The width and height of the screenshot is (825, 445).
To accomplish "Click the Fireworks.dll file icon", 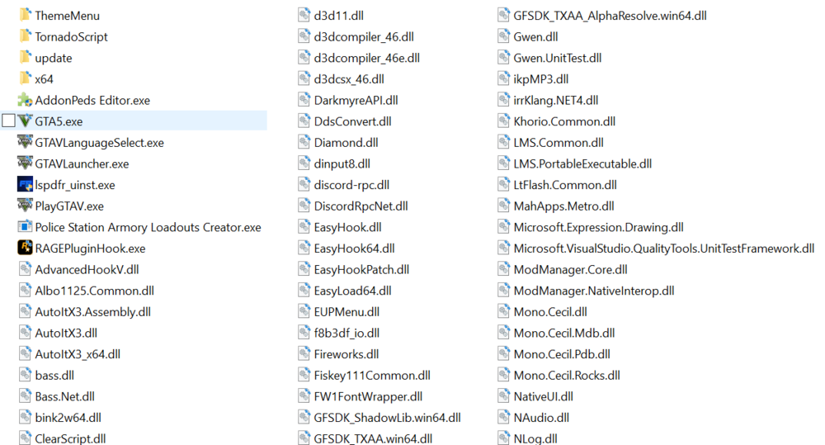I will (x=304, y=354).
